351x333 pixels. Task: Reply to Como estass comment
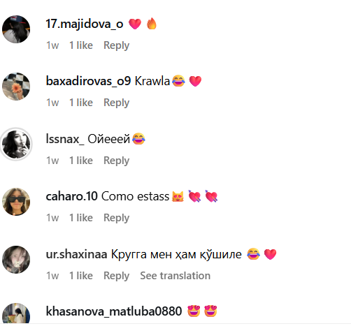tap(116, 218)
